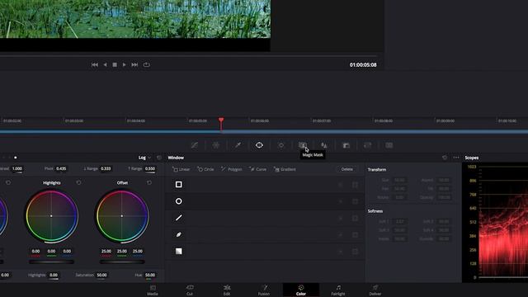Switch to the Edit page

point(227,290)
